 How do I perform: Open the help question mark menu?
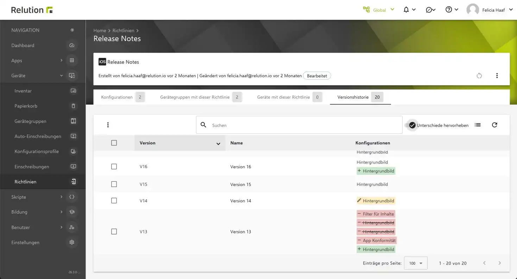coord(448,10)
